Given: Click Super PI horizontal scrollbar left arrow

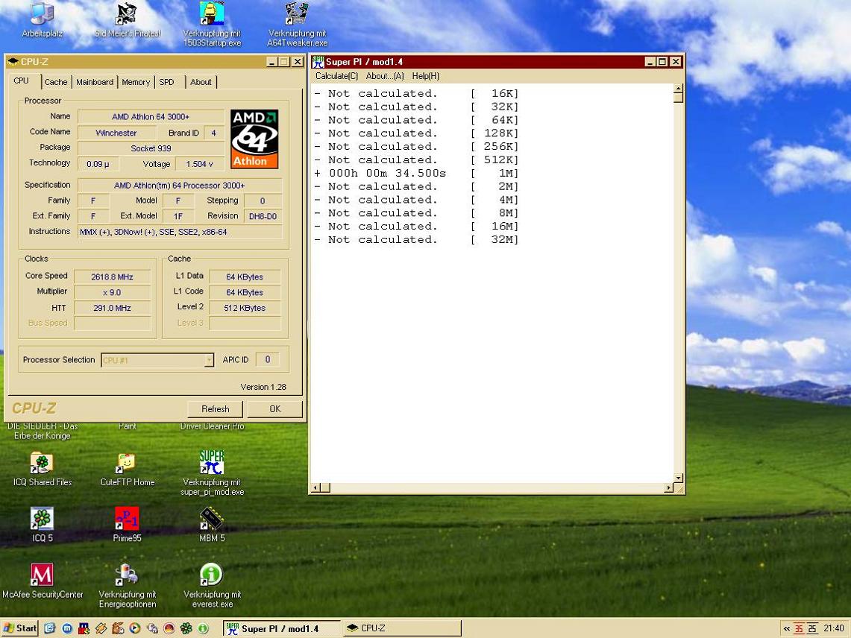Looking at the screenshot, I should 315,488.
